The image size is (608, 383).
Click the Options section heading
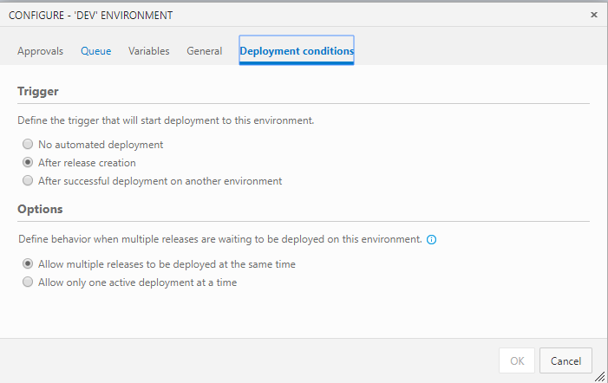tap(40, 210)
